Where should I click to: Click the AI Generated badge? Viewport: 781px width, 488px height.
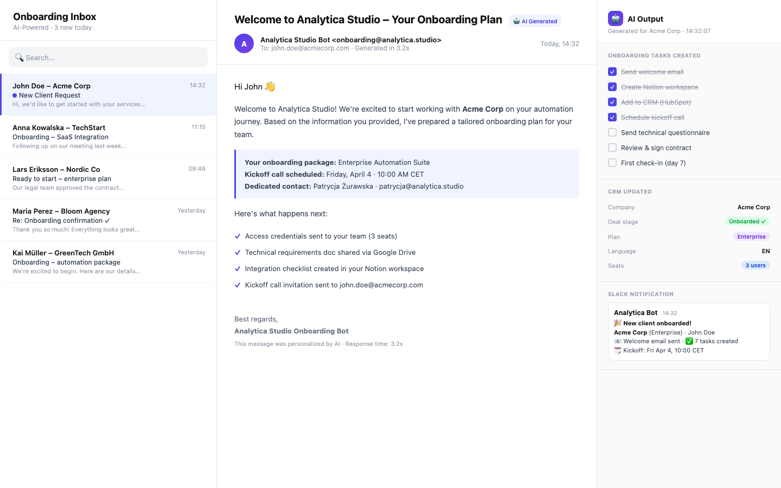click(535, 21)
